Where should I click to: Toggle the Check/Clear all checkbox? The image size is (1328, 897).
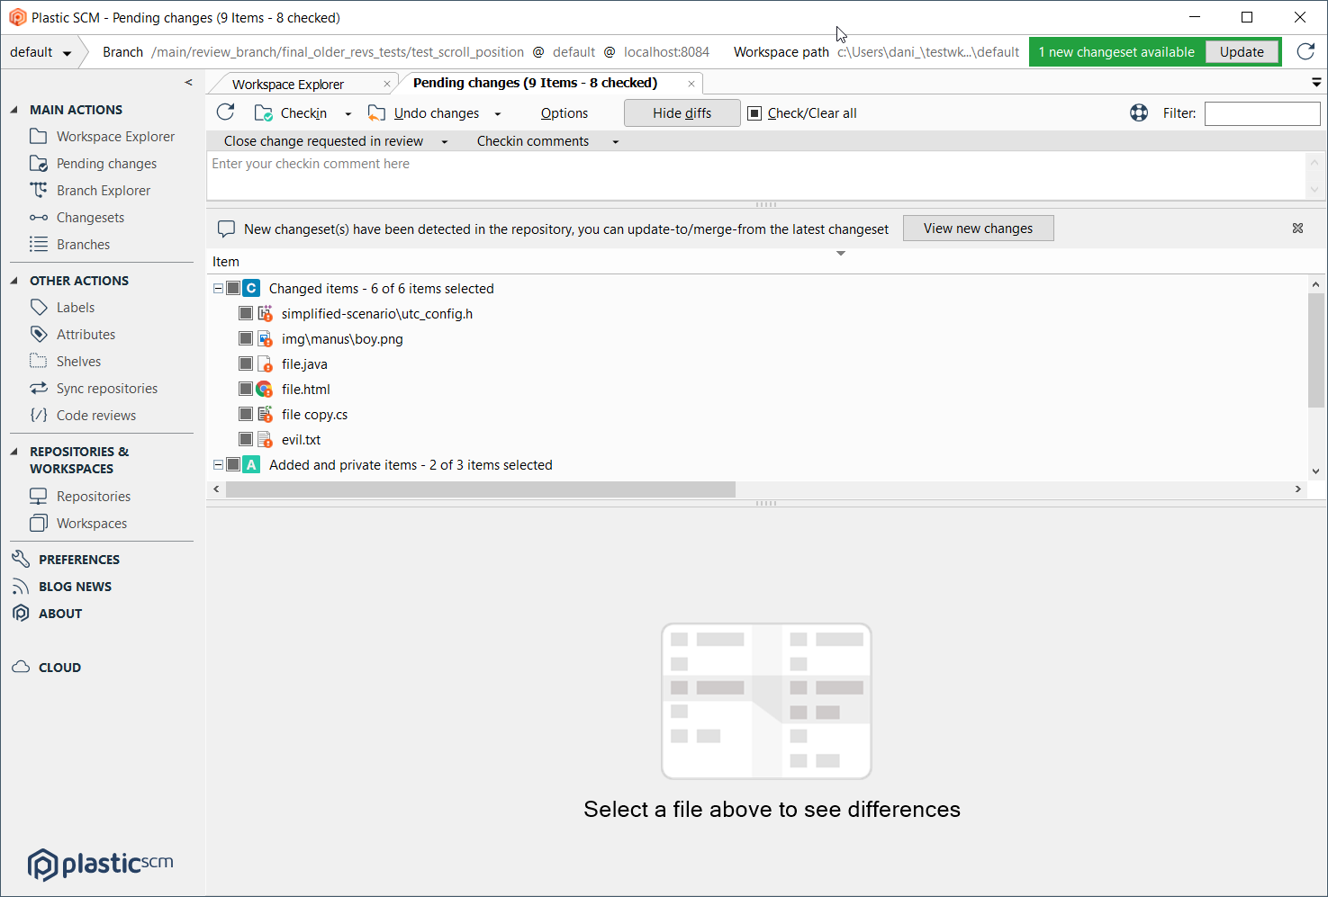(754, 112)
